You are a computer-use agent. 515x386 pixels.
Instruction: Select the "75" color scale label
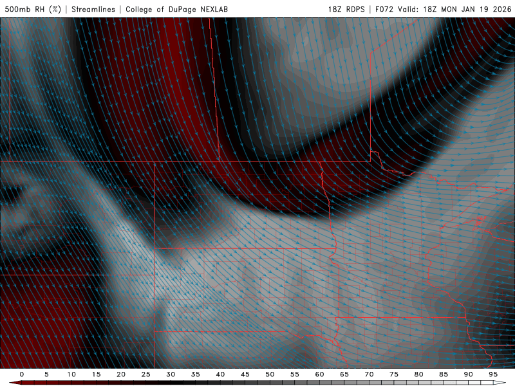(x=394, y=374)
